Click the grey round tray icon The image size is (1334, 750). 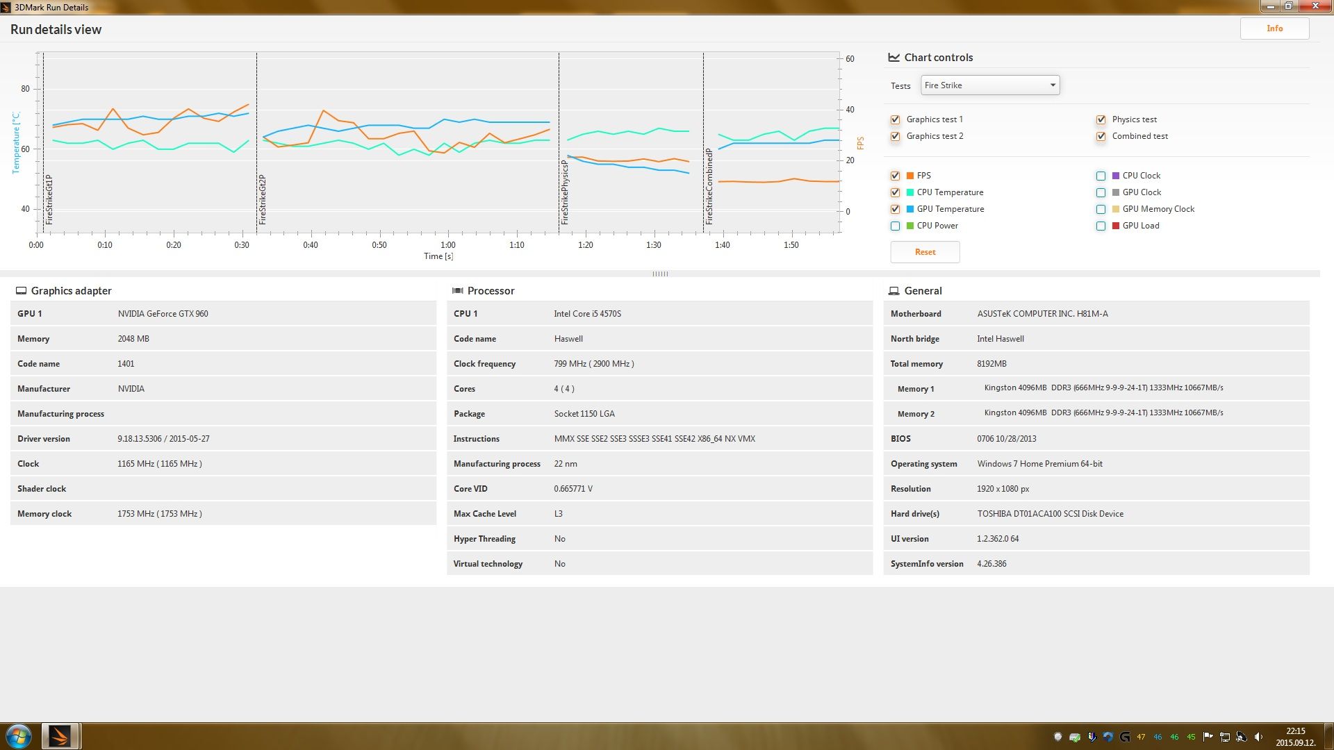pyautogui.click(x=1057, y=737)
